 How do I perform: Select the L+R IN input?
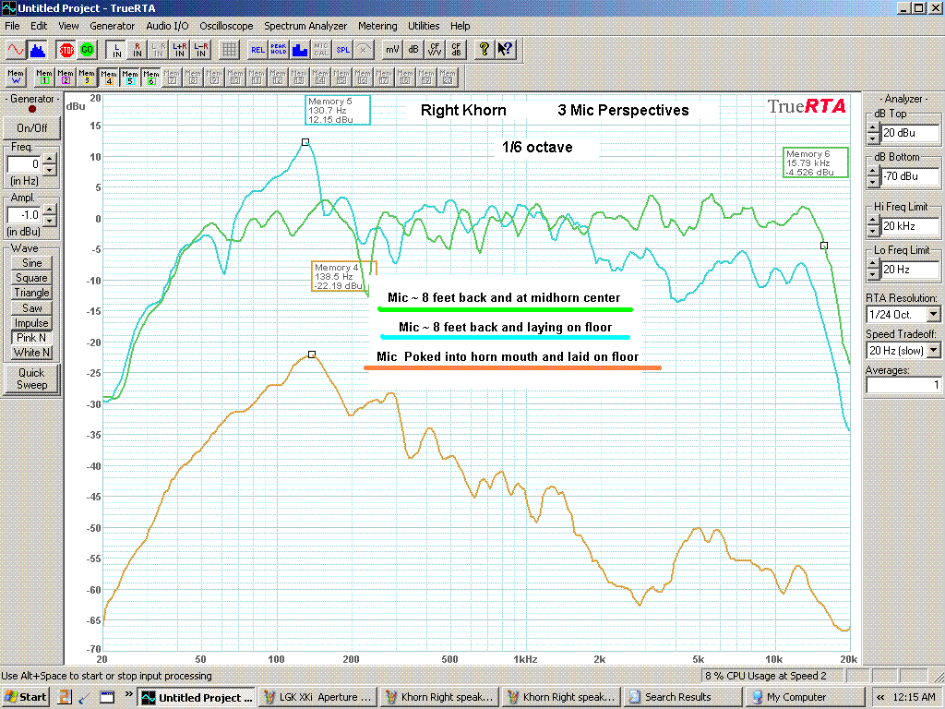tap(180, 50)
